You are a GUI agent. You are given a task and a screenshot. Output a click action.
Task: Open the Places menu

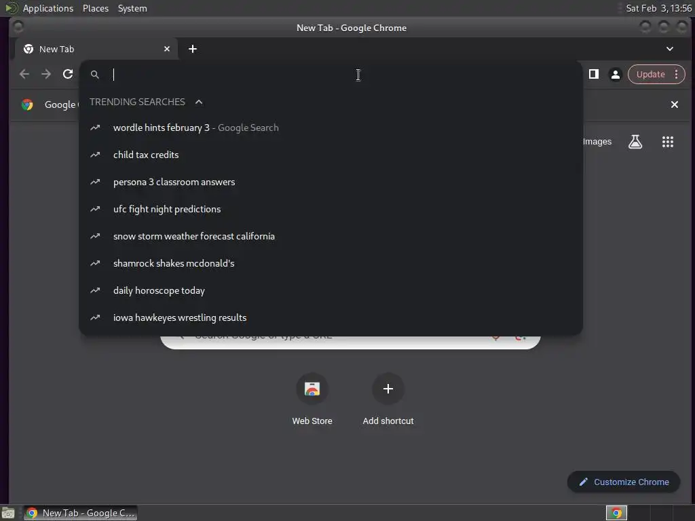click(x=96, y=8)
